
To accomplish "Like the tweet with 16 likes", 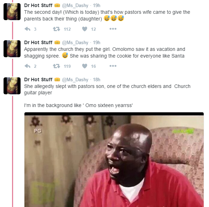I will [85, 66].
